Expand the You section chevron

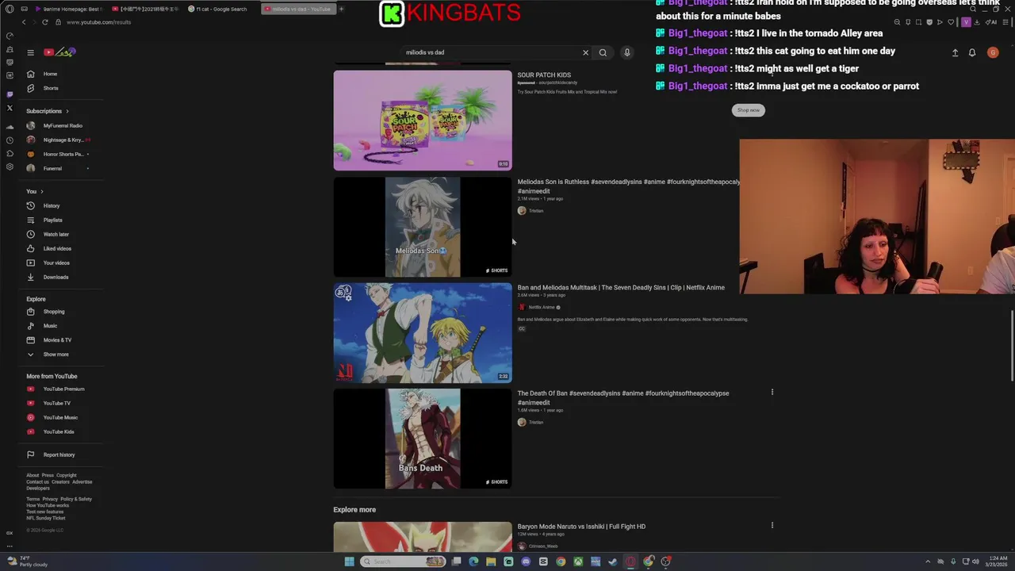pyautogui.click(x=41, y=191)
